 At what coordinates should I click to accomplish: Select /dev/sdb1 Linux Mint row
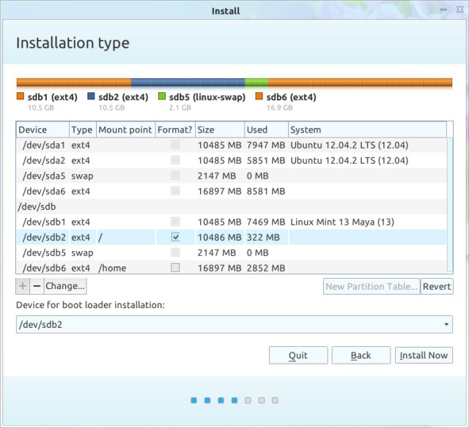232,222
